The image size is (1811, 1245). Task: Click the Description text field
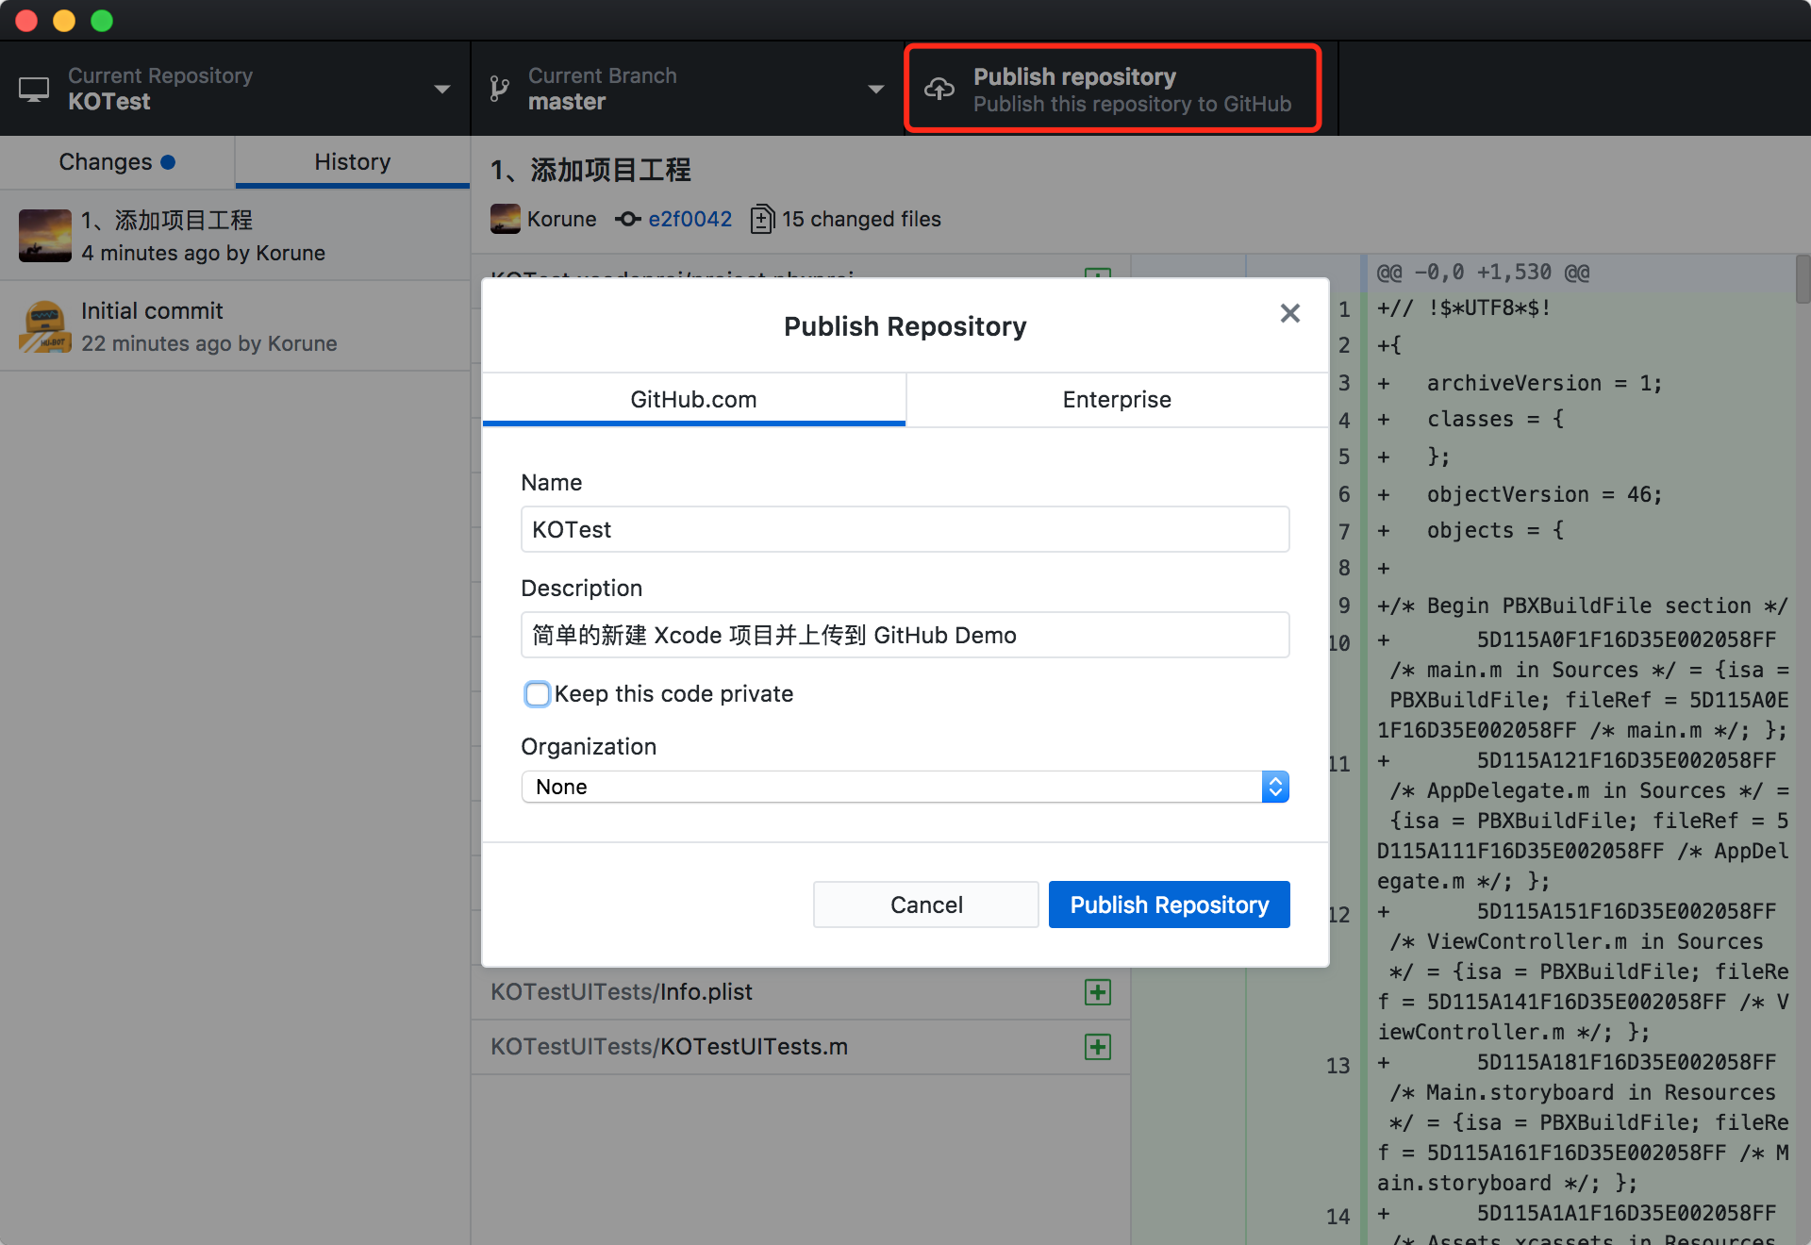click(x=904, y=635)
